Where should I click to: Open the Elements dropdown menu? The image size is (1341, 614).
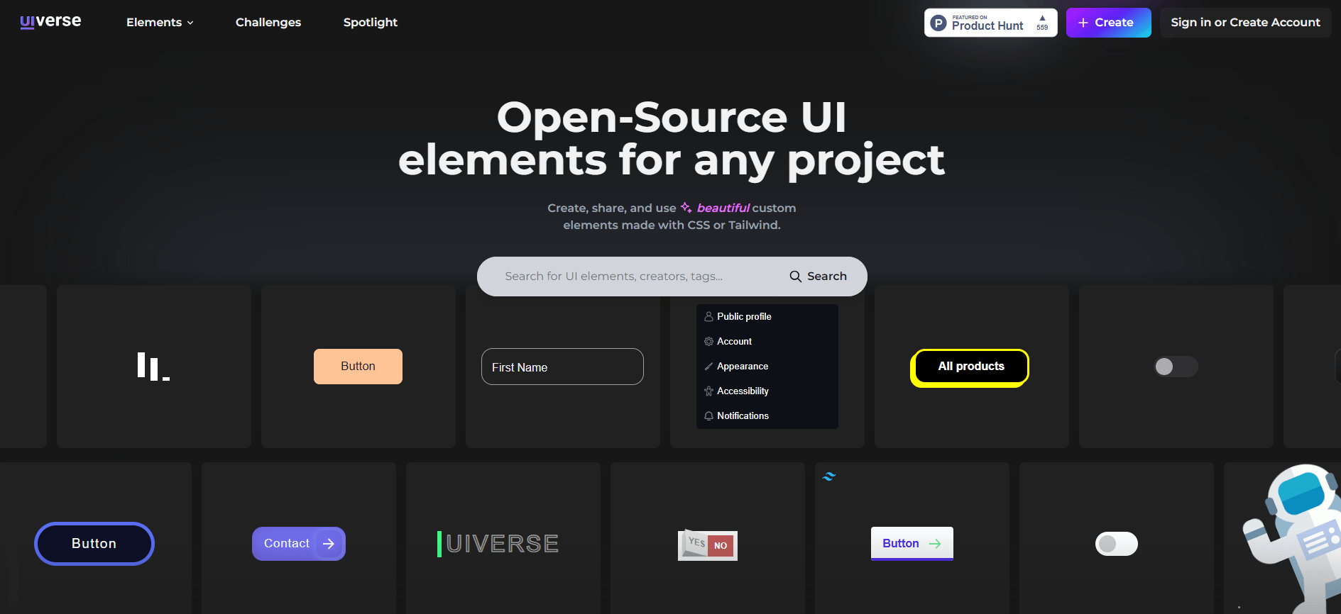(x=160, y=22)
